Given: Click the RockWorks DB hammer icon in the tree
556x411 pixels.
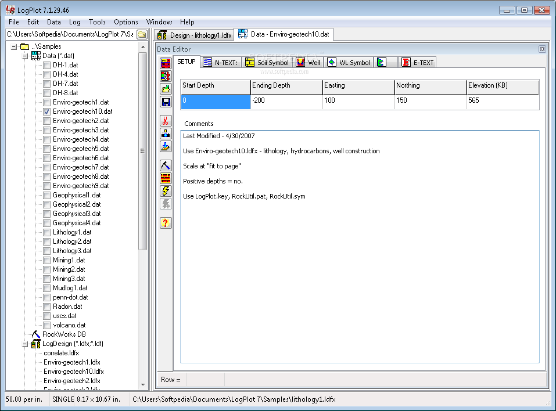Looking at the screenshot, I should (36, 334).
